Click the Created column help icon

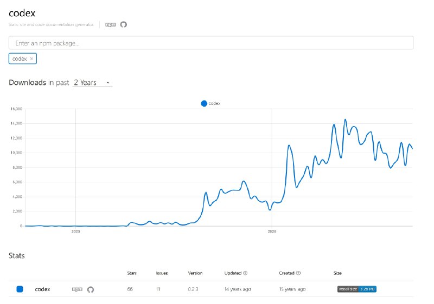298,273
